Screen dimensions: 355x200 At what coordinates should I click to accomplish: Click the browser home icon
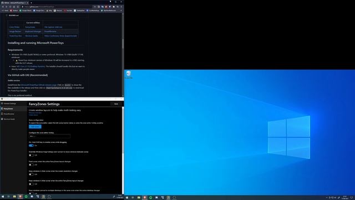click(14, 7)
